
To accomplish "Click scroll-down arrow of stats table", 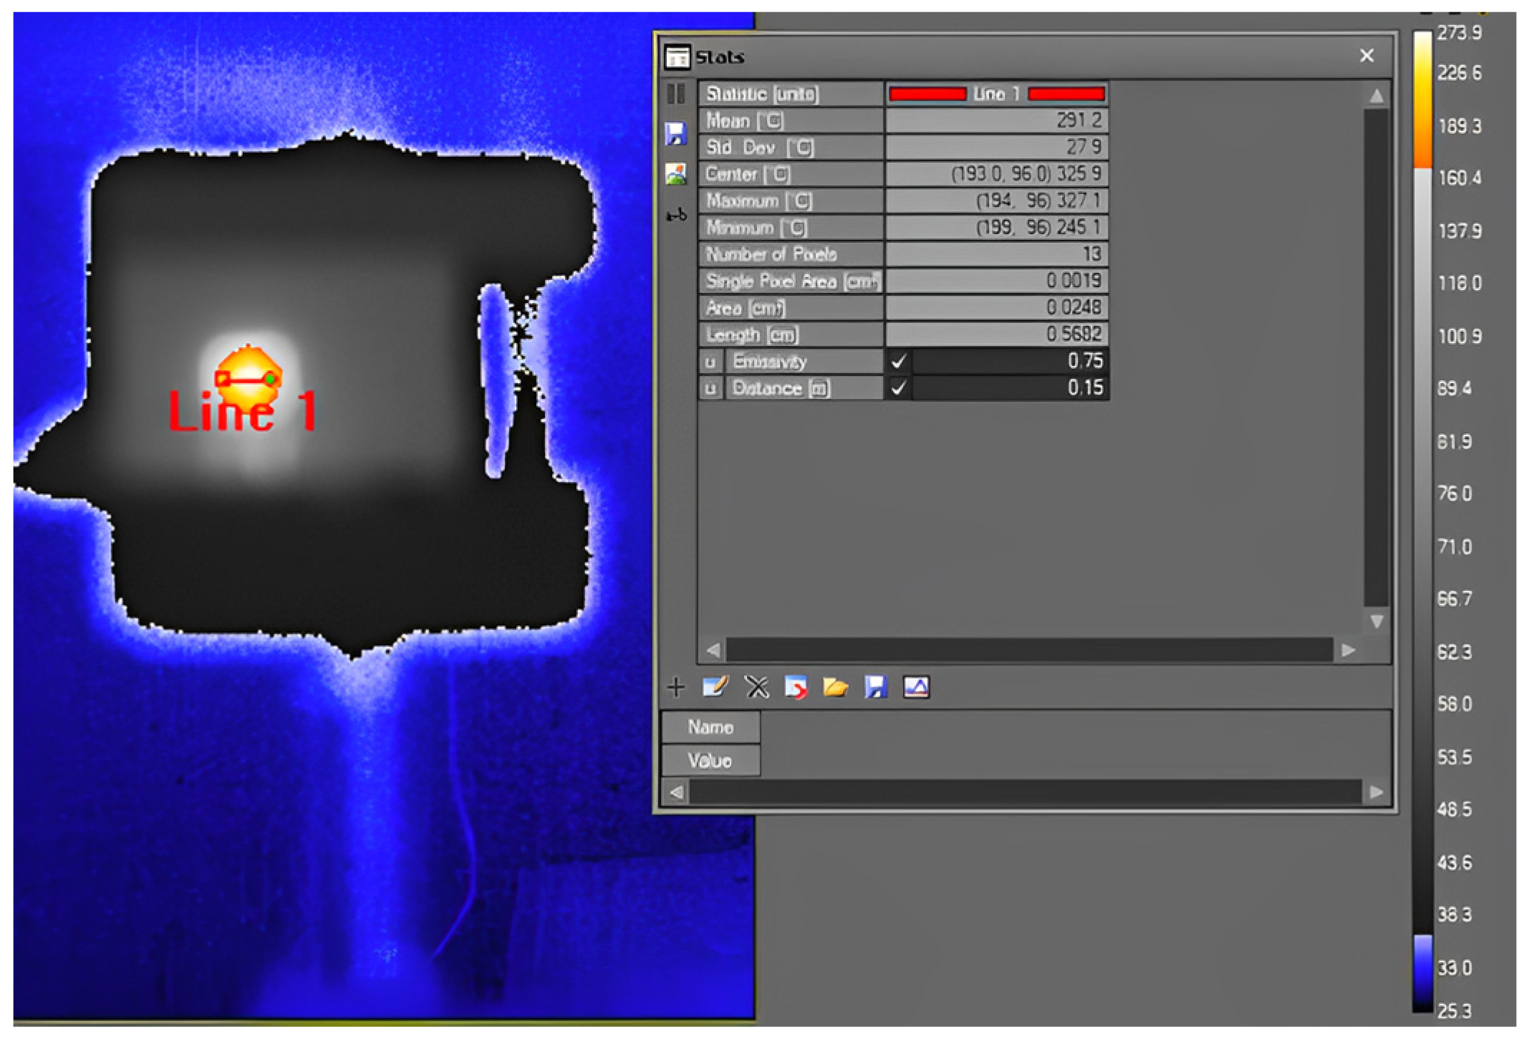I will coord(1376,622).
